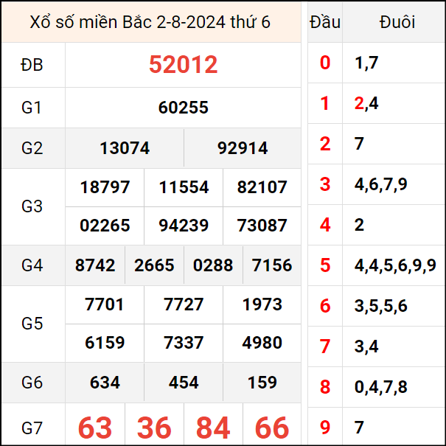Viewport: 446px width, 446px height.
Task: Click tail values '3,4' for head 7
Action: coord(366,346)
